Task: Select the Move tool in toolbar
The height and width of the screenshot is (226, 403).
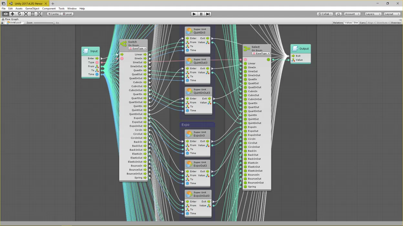Action: coord(12,14)
